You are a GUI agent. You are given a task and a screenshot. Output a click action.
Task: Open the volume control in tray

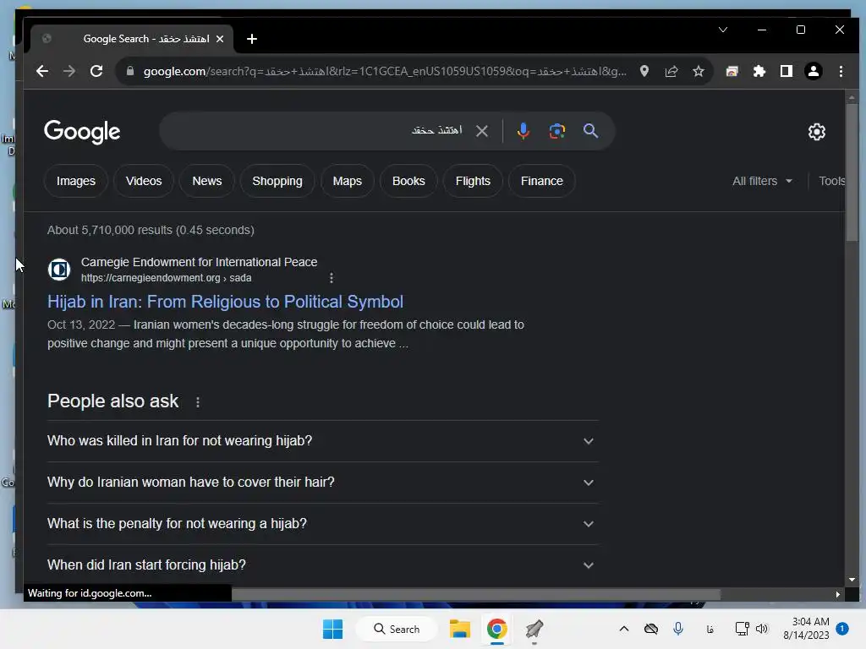[x=762, y=629]
